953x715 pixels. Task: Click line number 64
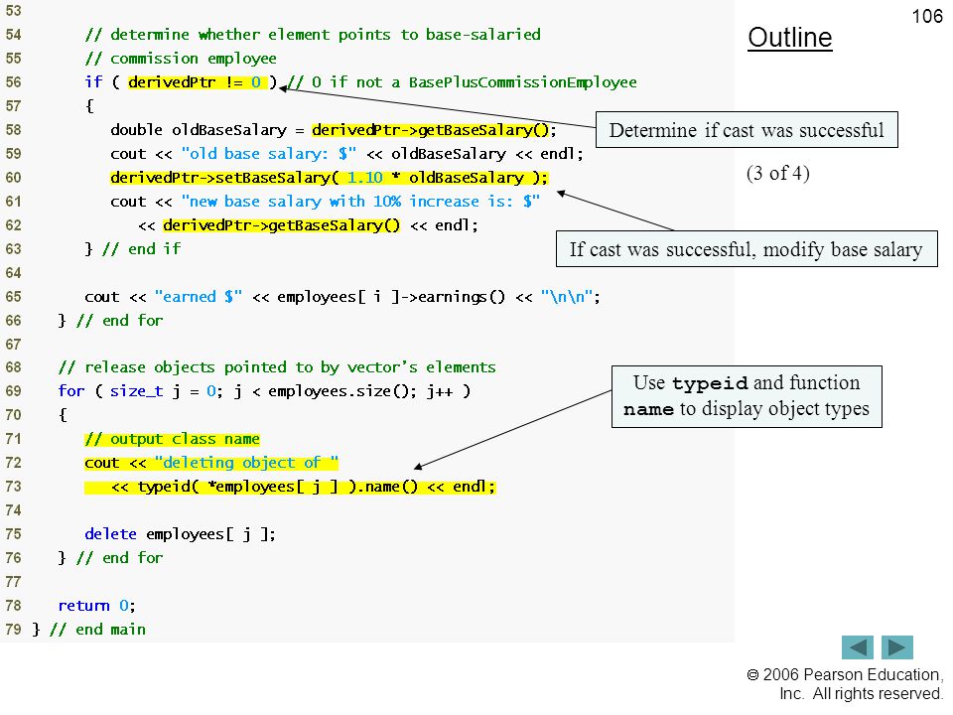(13, 273)
